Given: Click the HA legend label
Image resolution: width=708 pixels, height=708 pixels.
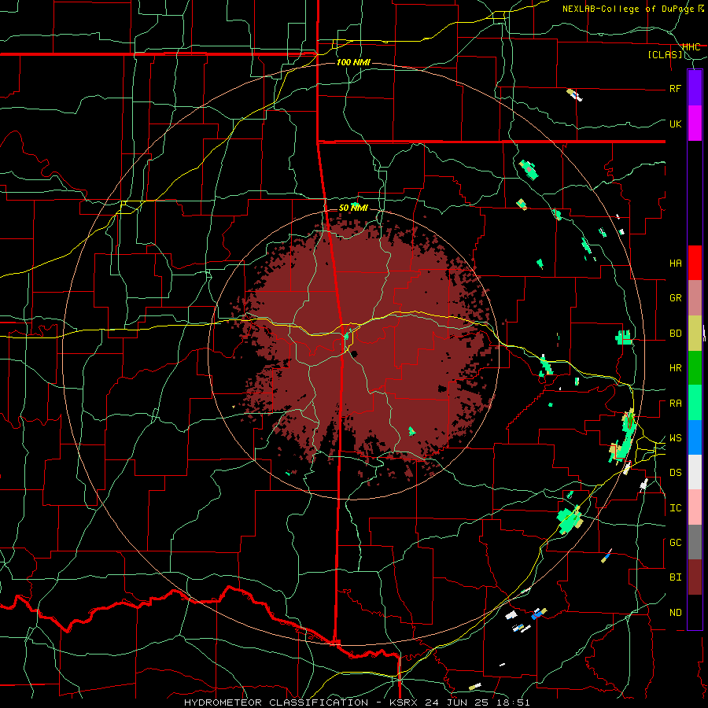Looking at the screenshot, I should pos(675,264).
